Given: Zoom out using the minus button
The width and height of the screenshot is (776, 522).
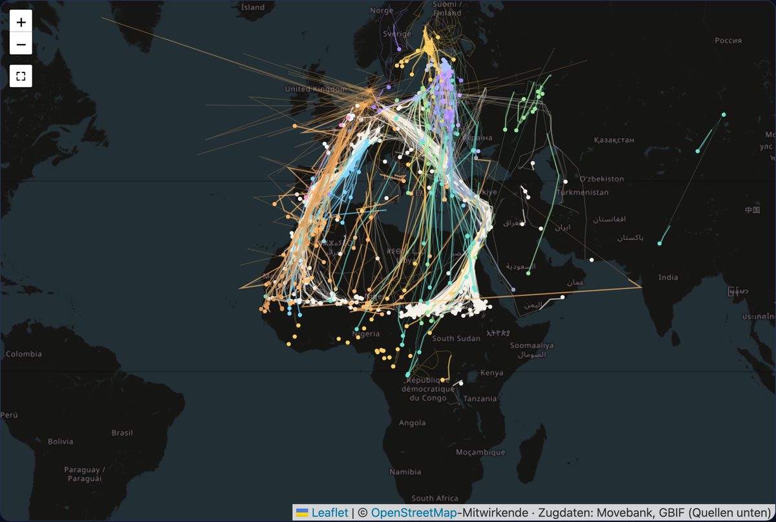Looking at the screenshot, I should [21, 45].
